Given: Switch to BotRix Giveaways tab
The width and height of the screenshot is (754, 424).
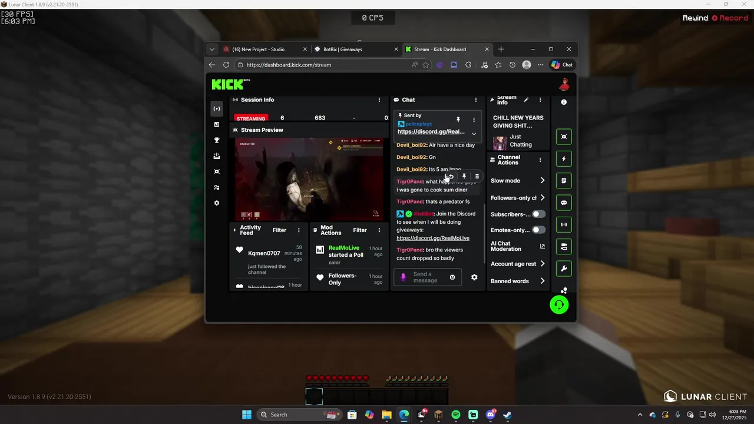Looking at the screenshot, I should [x=355, y=49].
